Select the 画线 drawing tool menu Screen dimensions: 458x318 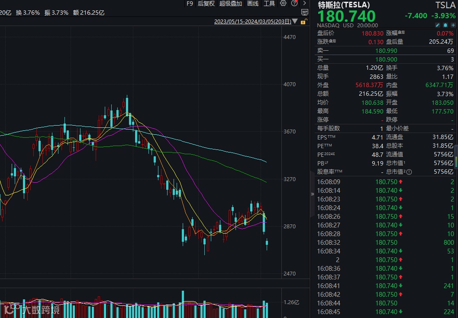(253, 3)
